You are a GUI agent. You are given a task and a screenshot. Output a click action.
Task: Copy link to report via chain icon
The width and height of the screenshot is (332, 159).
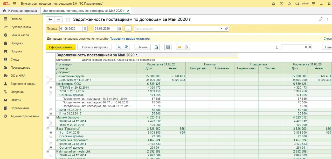321,19
